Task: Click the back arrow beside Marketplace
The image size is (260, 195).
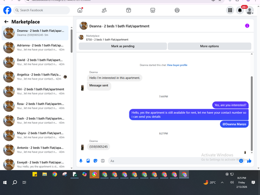Action: (6, 22)
